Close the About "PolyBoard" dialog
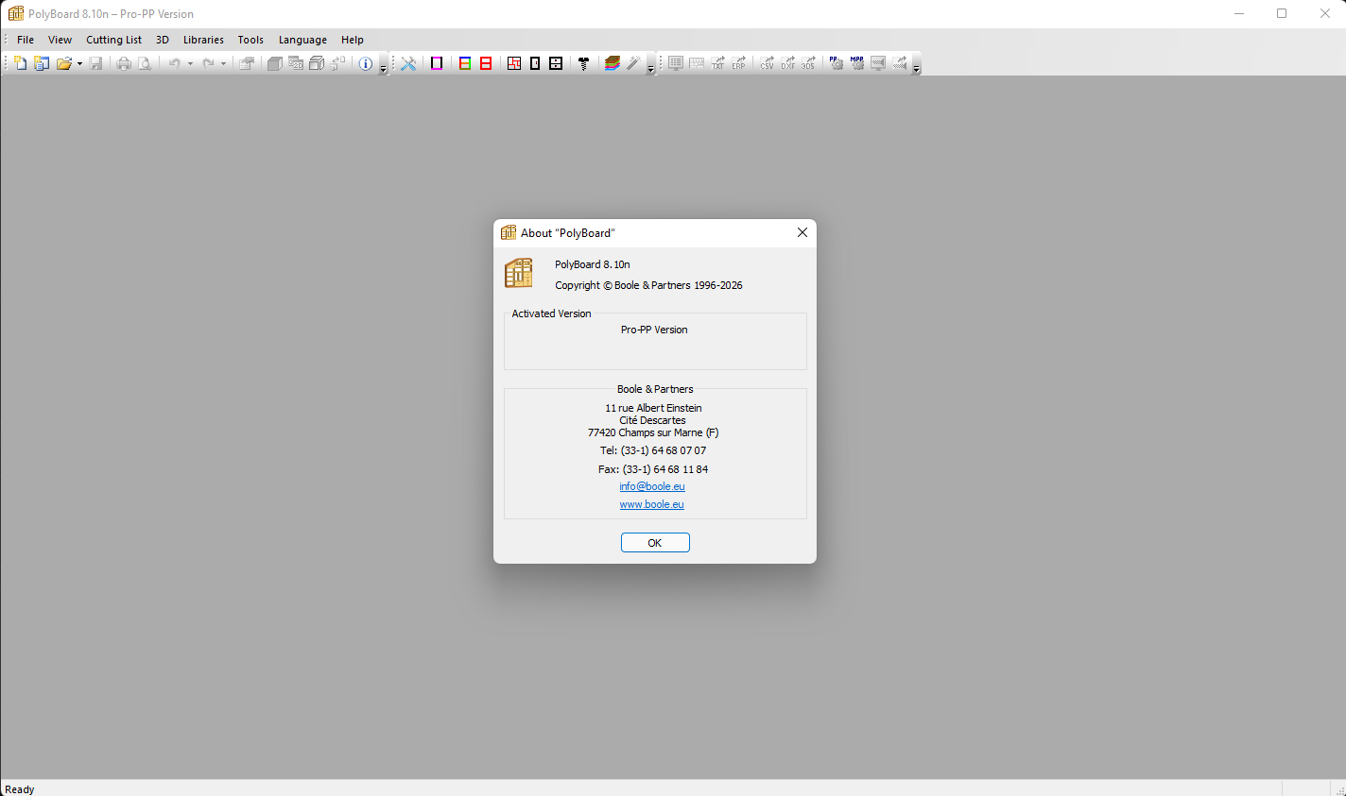Image resolution: width=1346 pixels, height=796 pixels. point(802,232)
